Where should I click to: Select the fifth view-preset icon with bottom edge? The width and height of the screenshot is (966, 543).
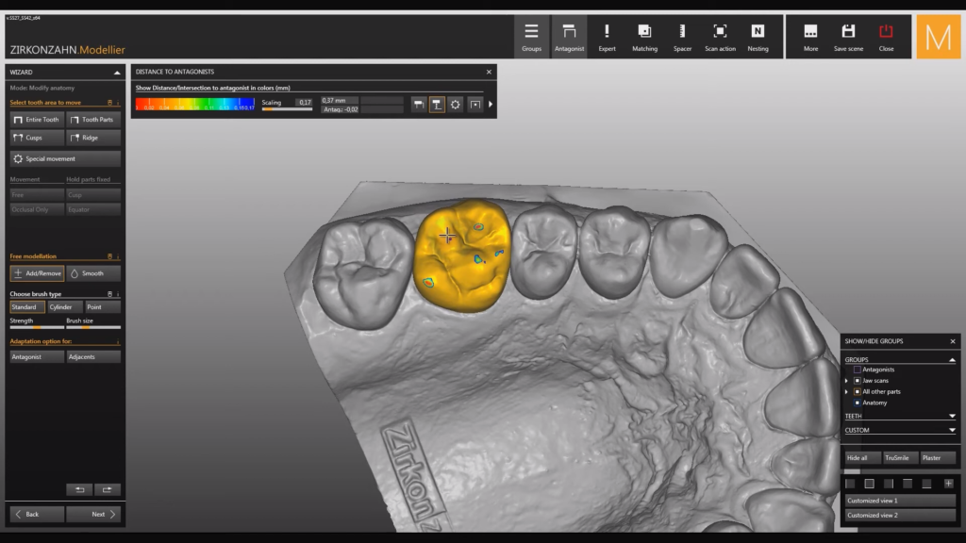(x=926, y=484)
